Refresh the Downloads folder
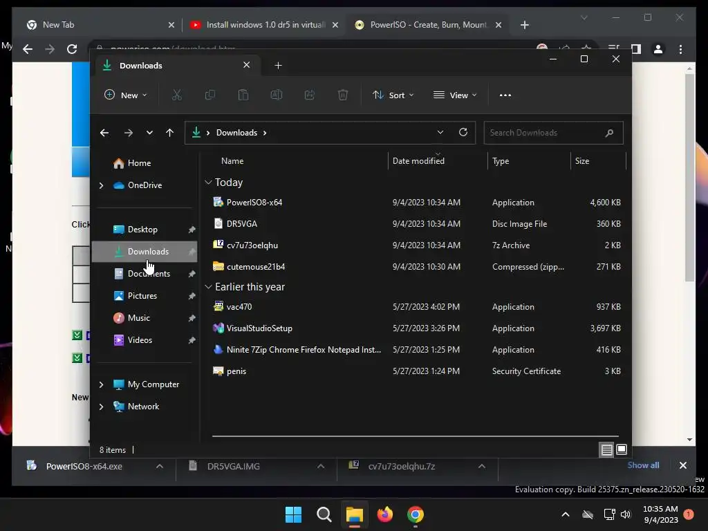Screen dimensions: 708x531 tap(463, 132)
